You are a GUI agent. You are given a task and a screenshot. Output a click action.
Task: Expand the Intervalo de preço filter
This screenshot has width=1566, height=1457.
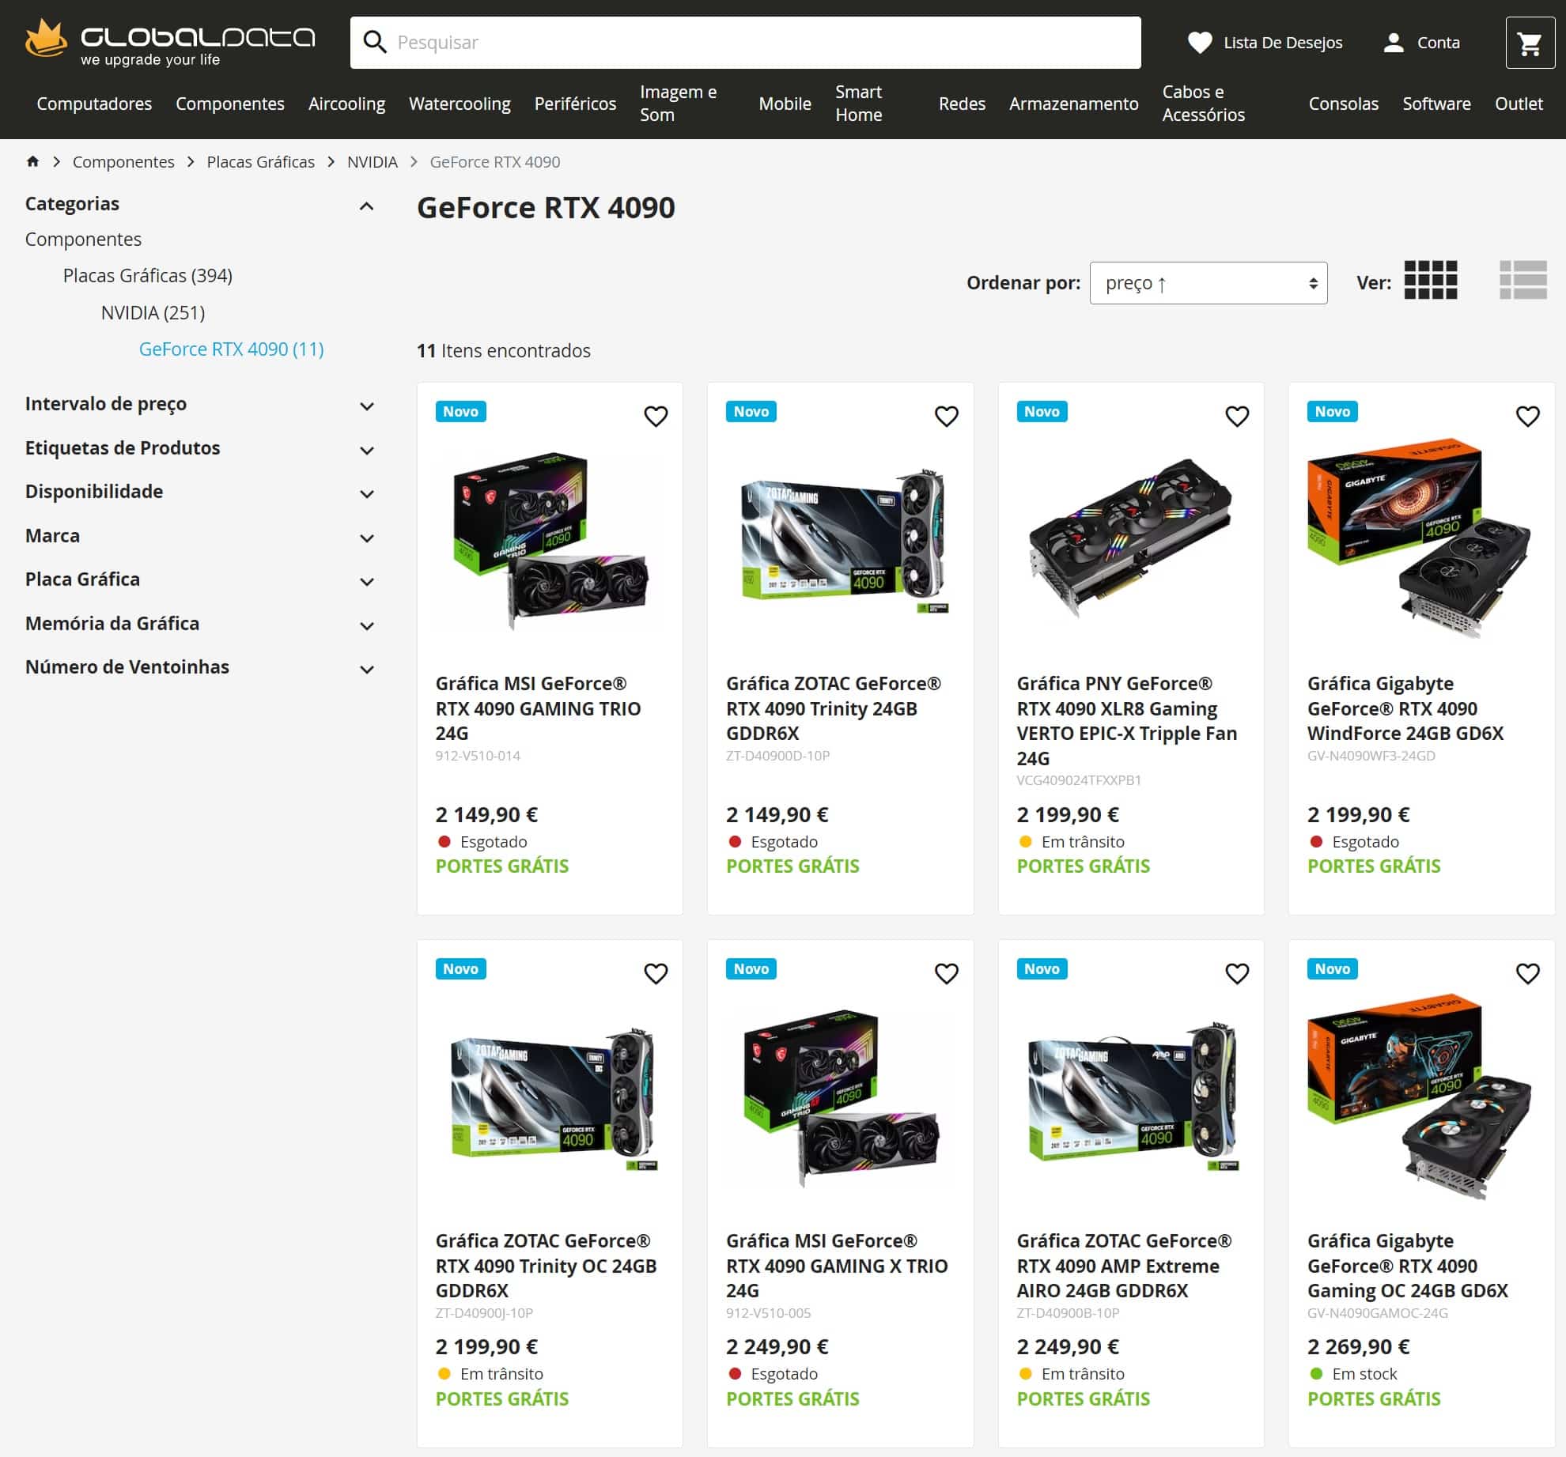click(366, 406)
